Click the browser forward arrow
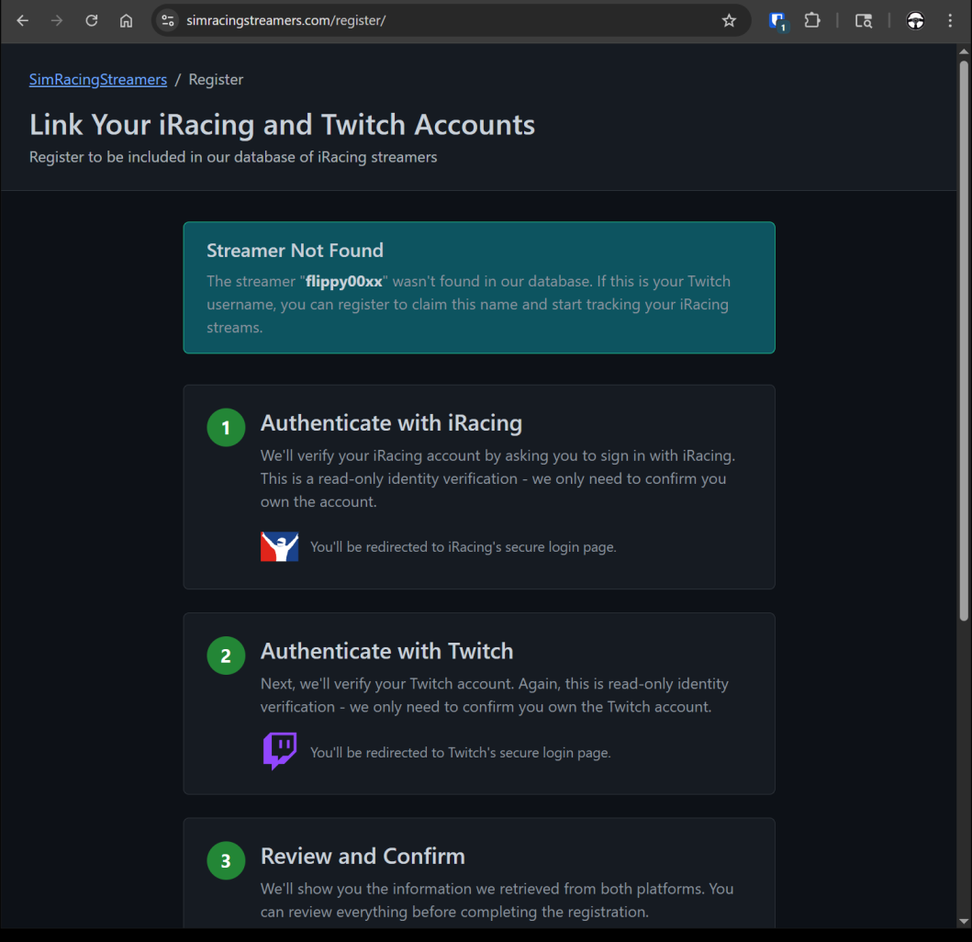Viewport: 972px width, 942px height. [57, 20]
